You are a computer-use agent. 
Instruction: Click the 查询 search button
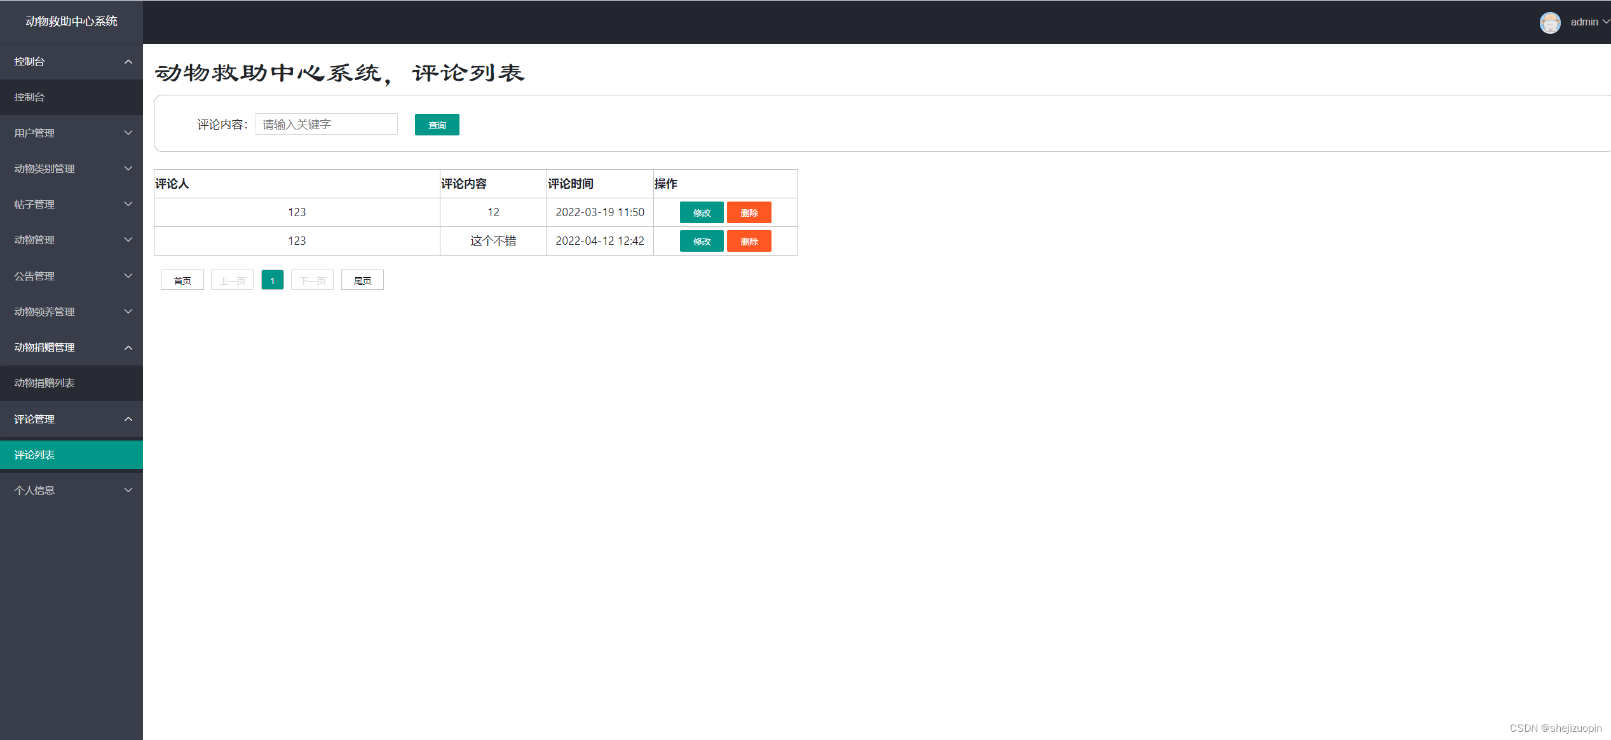click(437, 125)
